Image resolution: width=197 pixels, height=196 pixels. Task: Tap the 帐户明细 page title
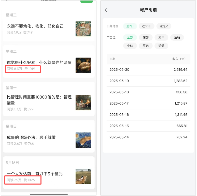coord(148,10)
